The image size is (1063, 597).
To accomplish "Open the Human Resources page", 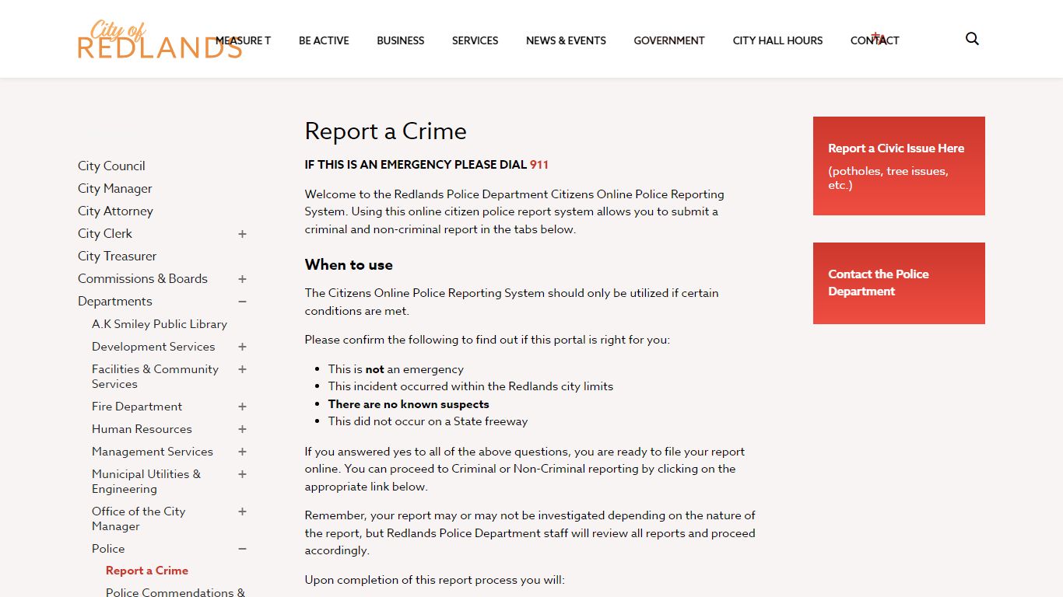I will tap(142, 429).
